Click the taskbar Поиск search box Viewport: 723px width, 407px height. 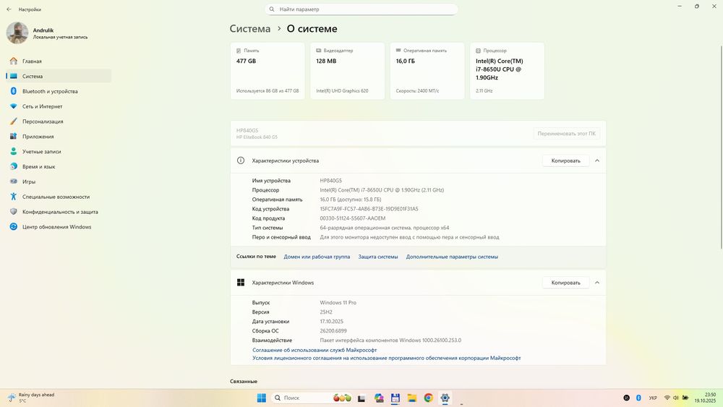[312, 398]
